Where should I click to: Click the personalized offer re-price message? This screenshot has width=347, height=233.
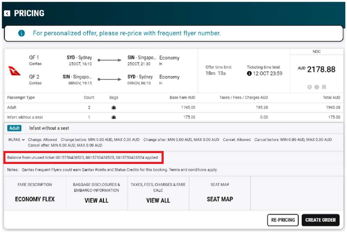click(127, 33)
